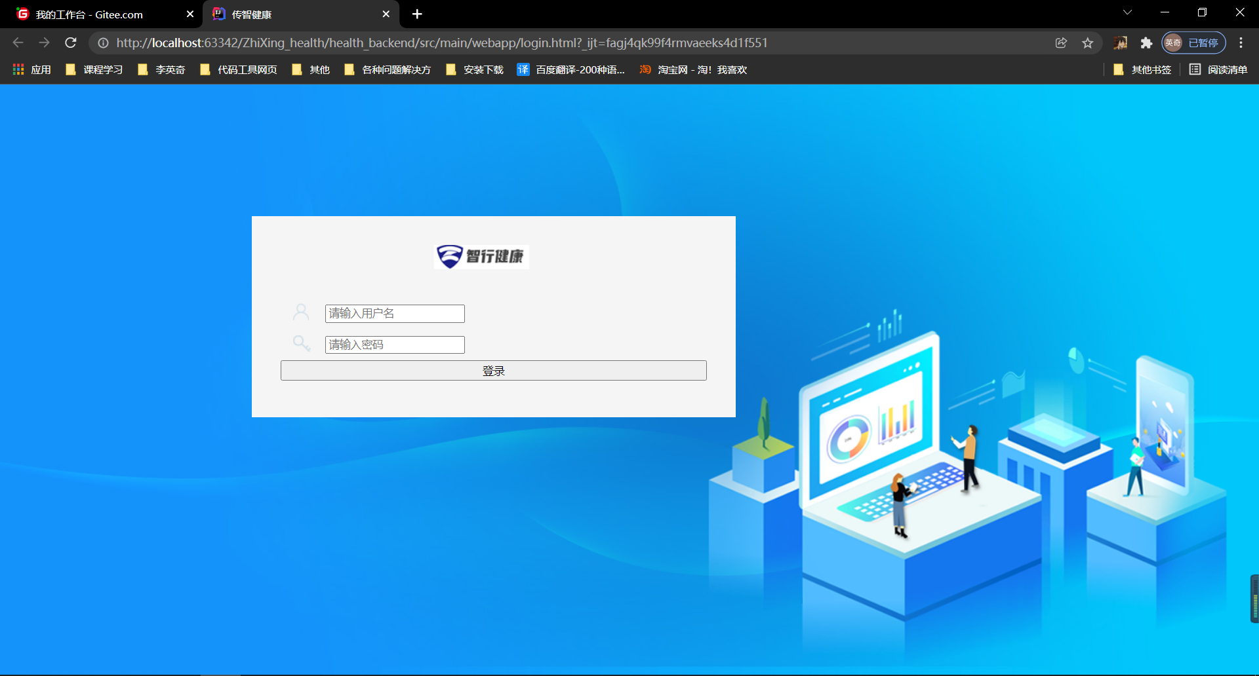Open the extensions puzzle icon
The width and height of the screenshot is (1259, 676).
(x=1146, y=43)
